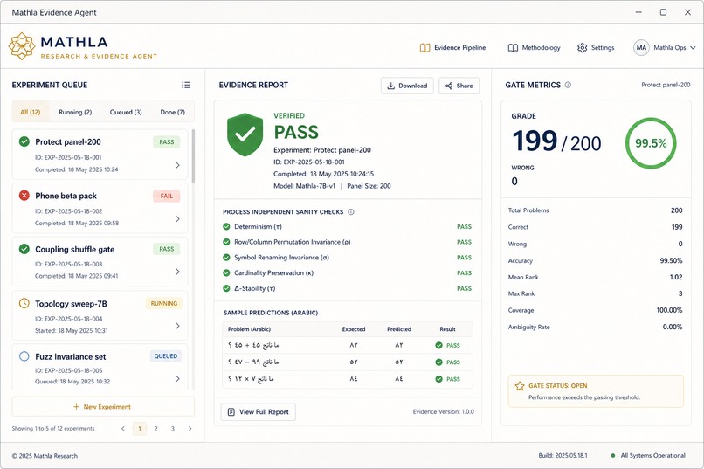Click the MA user avatar
704x469 pixels.
(641, 47)
